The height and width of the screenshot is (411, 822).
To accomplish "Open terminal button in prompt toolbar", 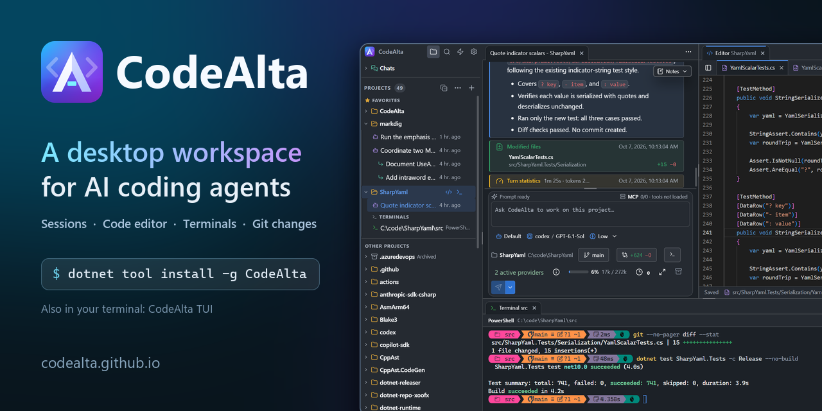I will (672, 255).
